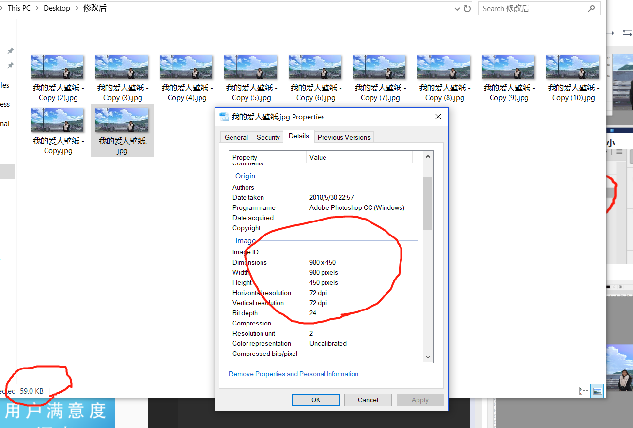Click the search magnifier icon

click(x=591, y=8)
